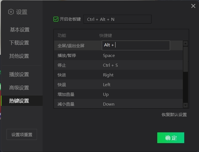Close the settings dialog

[x=193, y=6]
